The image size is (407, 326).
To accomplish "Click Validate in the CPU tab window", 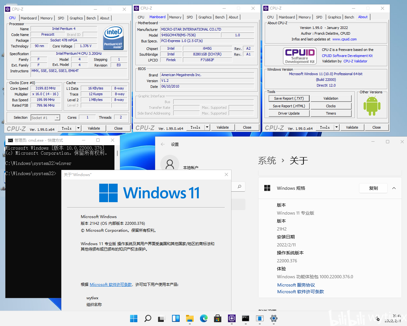I will (94, 128).
